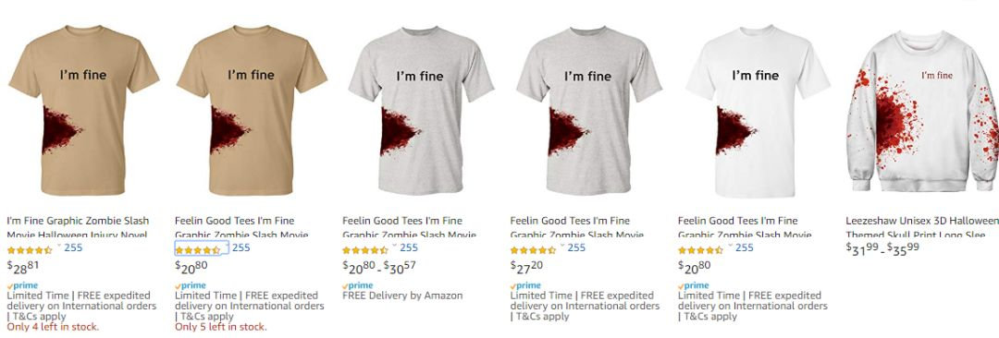This screenshot has height=338, width=999.
Task: Click the $31.99 - $35.99 price range
Action: [882, 247]
